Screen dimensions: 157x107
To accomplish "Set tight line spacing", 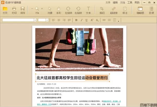I will (x=104, y=20).
